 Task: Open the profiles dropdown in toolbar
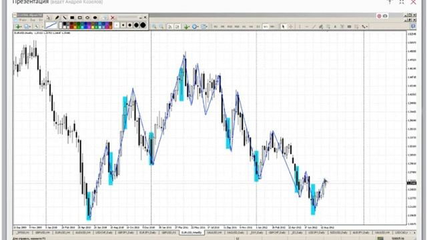point(27,27)
